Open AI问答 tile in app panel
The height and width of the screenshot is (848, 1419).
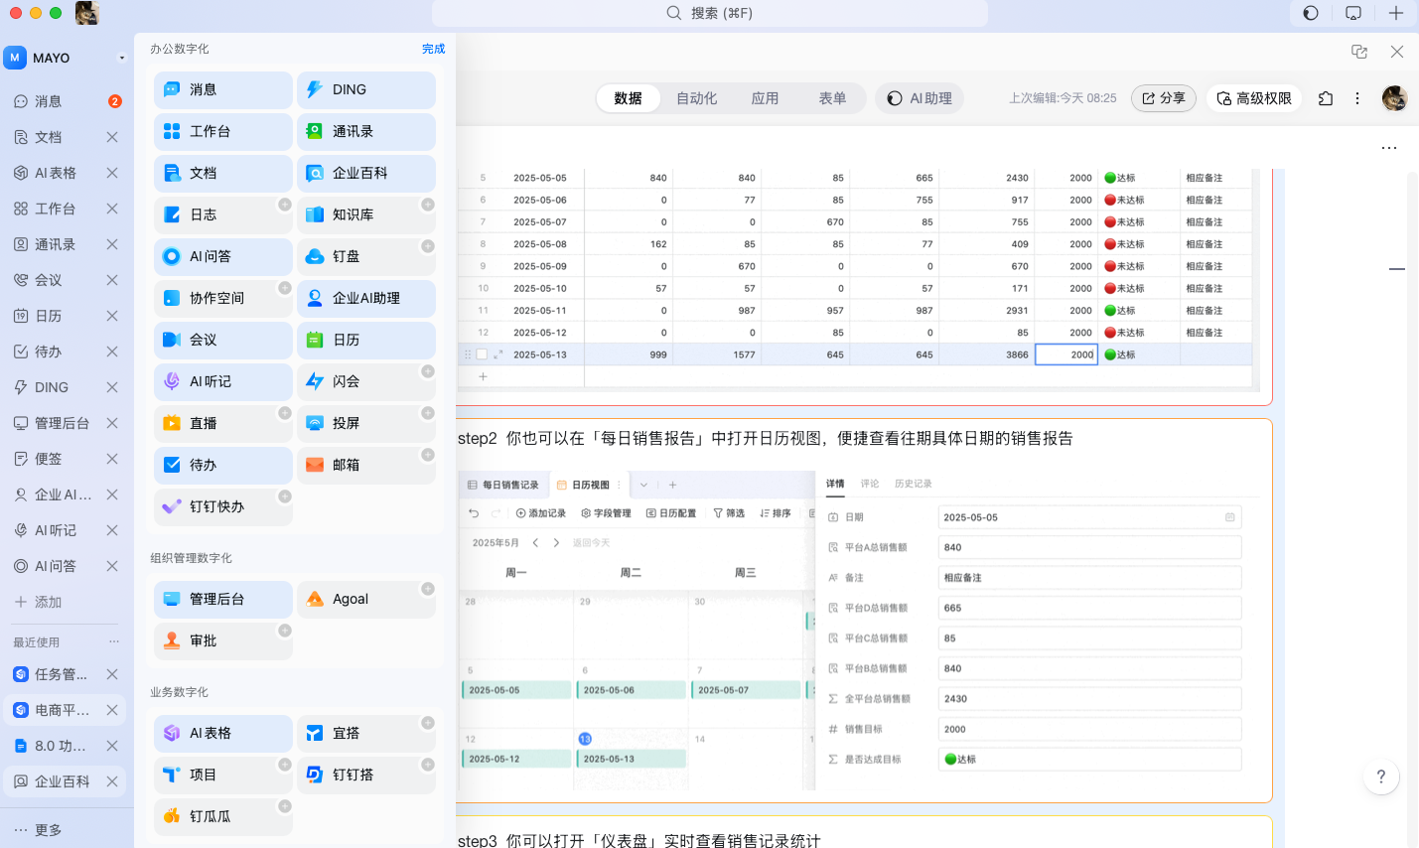pos(223,256)
